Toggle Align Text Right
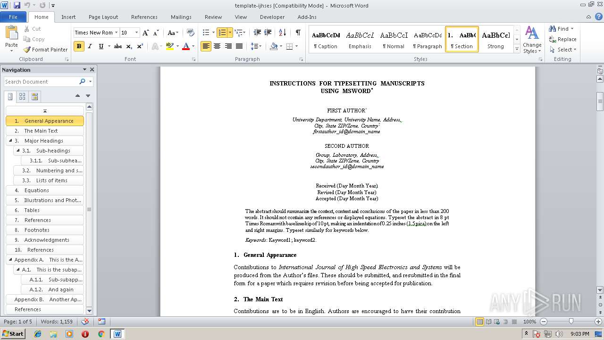 tap(228, 46)
